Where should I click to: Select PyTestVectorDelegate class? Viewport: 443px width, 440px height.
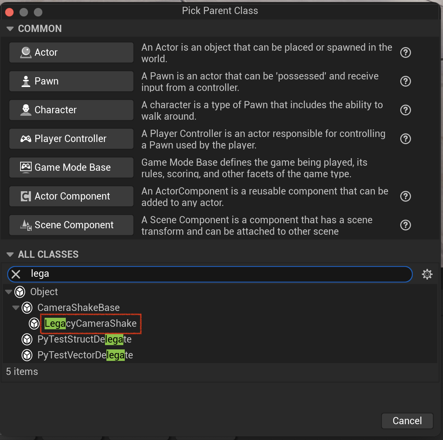click(85, 355)
